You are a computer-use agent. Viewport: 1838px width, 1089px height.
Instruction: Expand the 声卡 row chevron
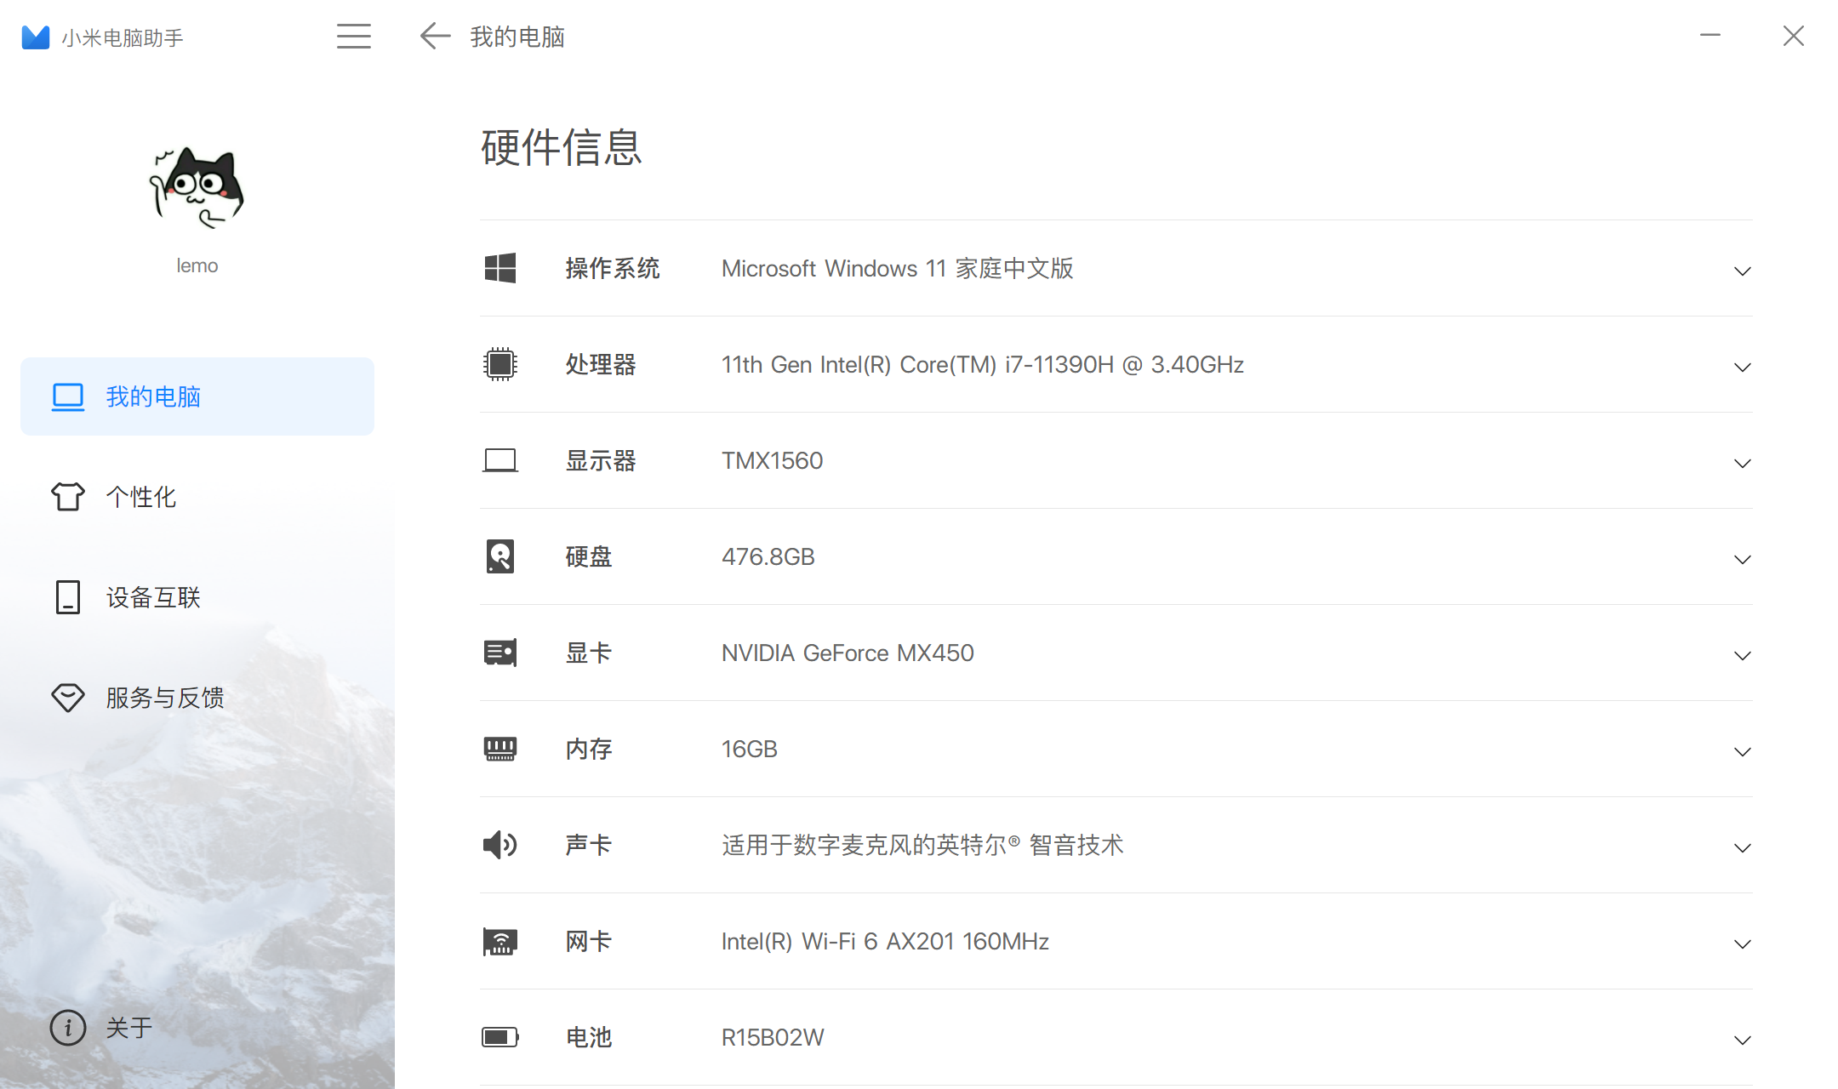tap(1742, 848)
